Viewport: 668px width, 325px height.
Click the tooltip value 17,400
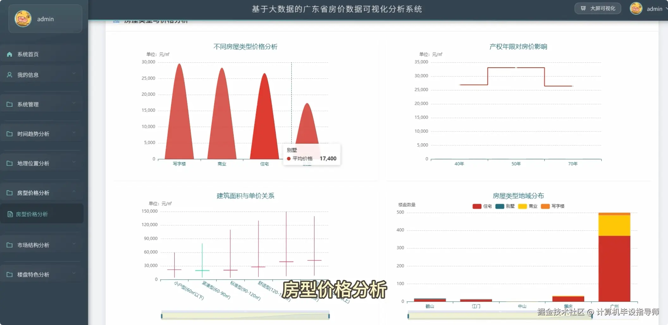click(328, 159)
